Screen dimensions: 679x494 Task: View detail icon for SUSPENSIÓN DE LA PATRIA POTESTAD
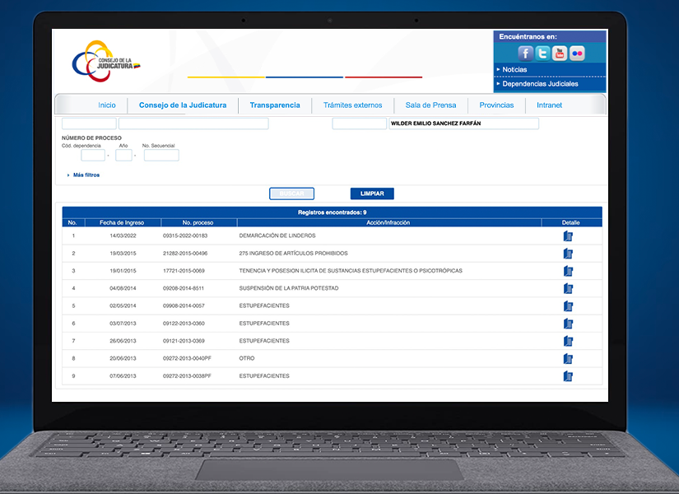click(568, 289)
